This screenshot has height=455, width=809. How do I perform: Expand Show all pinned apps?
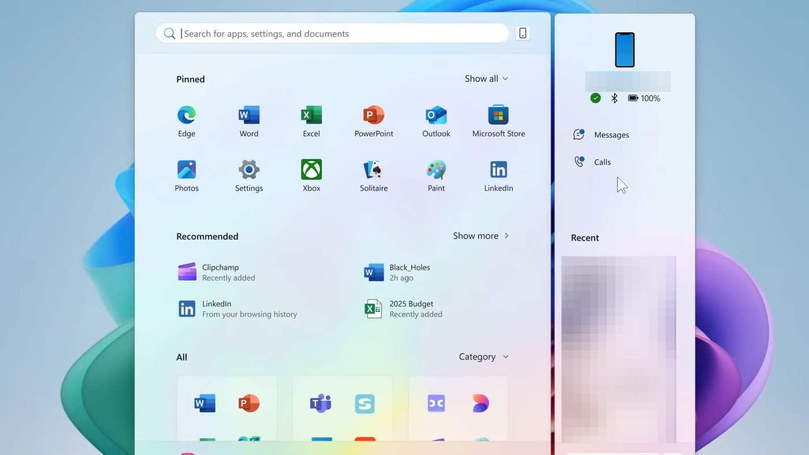tap(487, 79)
